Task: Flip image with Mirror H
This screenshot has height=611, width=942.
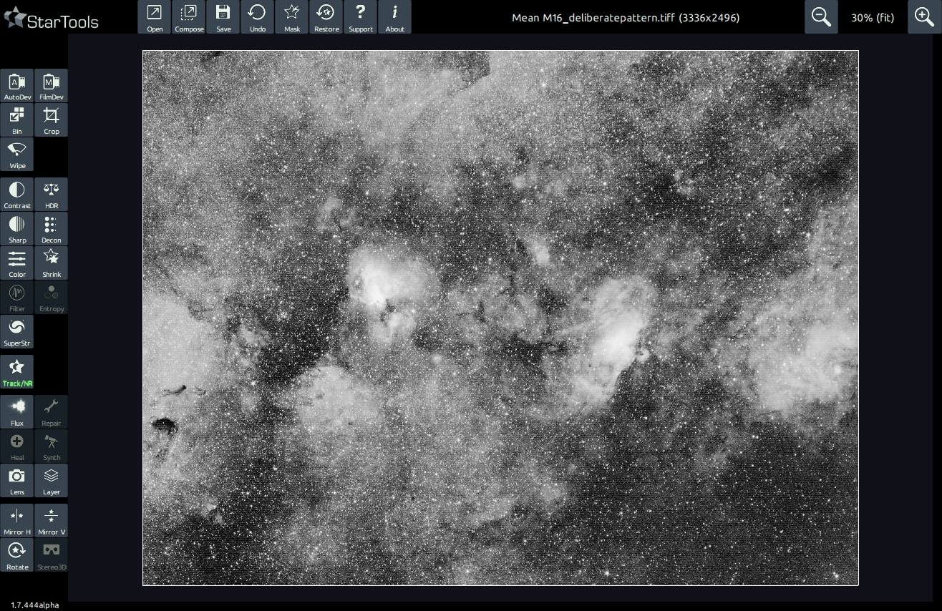Action: [x=17, y=521]
